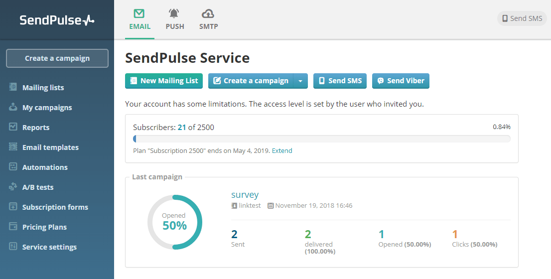Click the Opened (50.00%) statistic label

405,244
